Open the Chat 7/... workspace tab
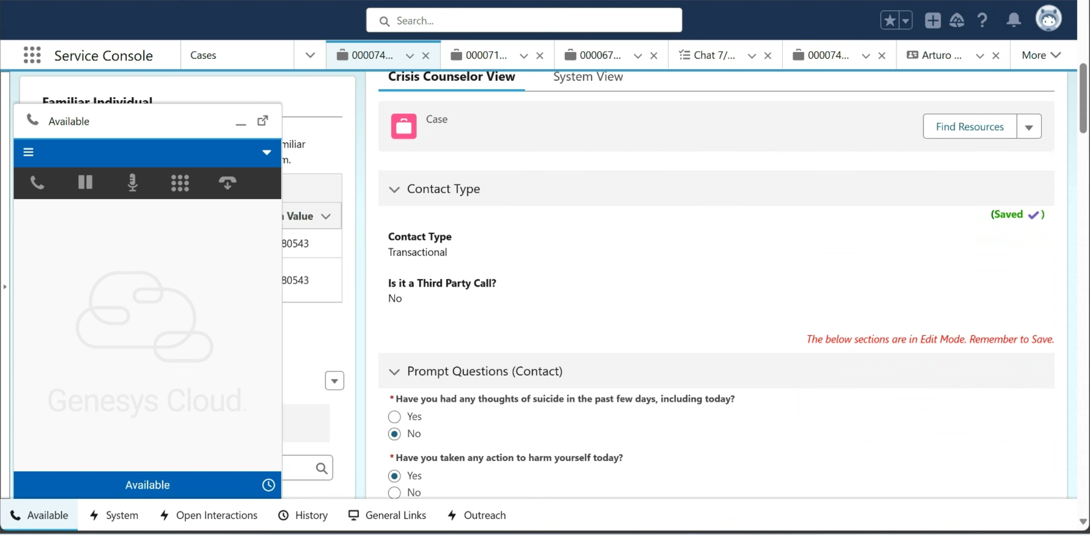Screen dimensions: 1090x535 pyautogui.click(x=713, y=55)
